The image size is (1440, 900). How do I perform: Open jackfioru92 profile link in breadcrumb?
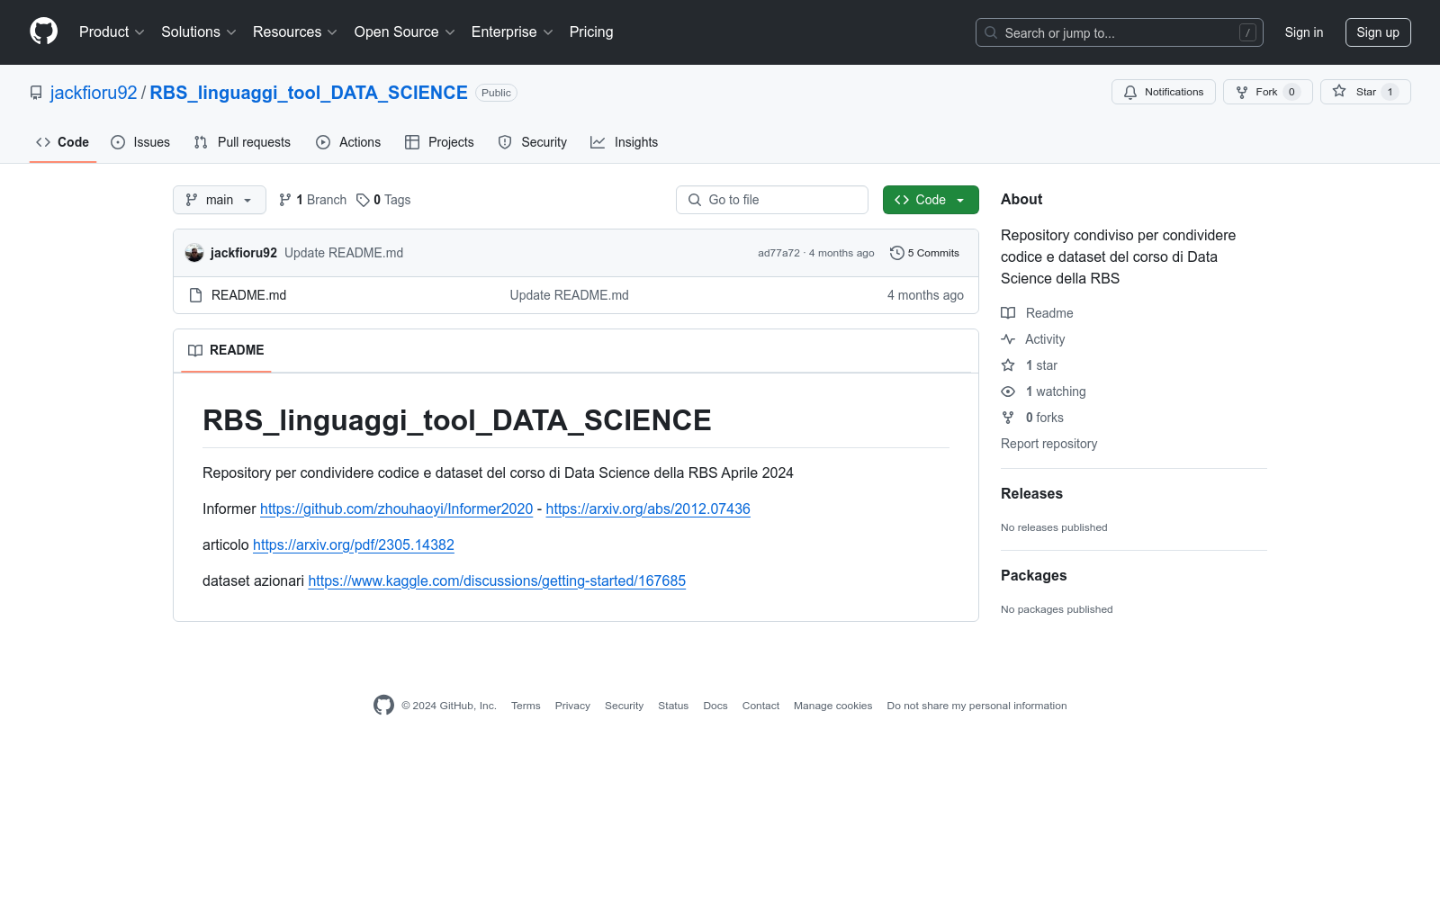tap(94, 93)
